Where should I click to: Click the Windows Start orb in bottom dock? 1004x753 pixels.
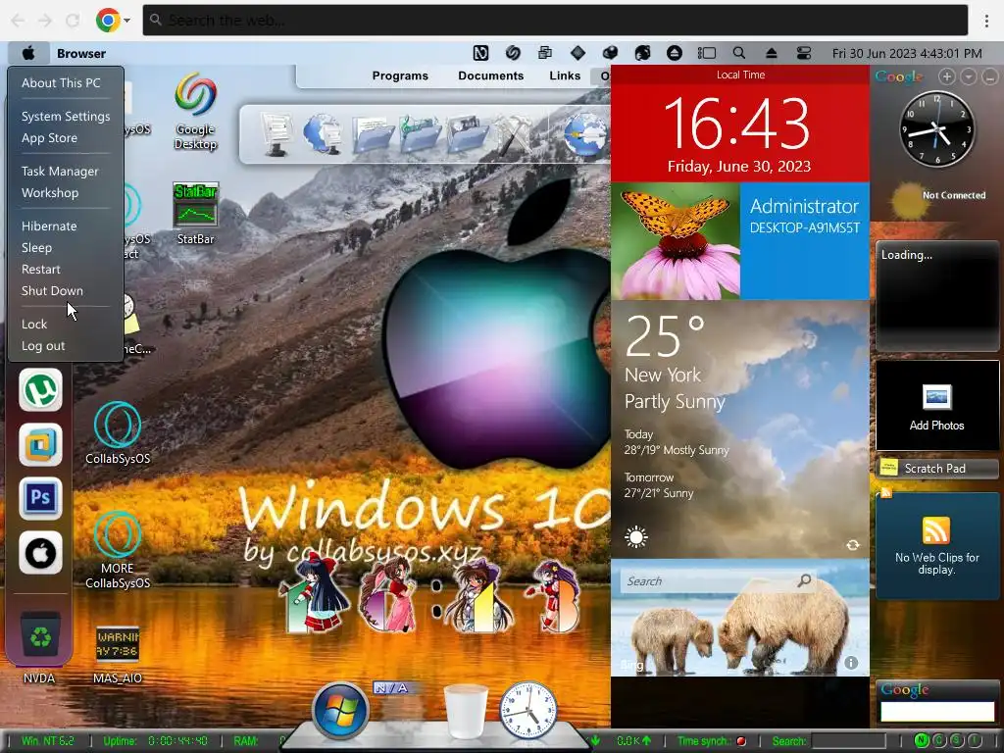340,710
